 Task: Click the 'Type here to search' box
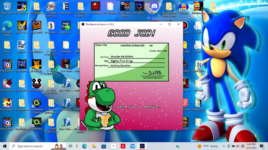38,146
